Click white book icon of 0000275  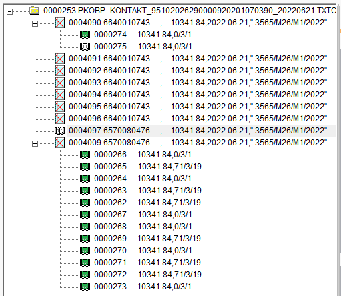[85, 47]
